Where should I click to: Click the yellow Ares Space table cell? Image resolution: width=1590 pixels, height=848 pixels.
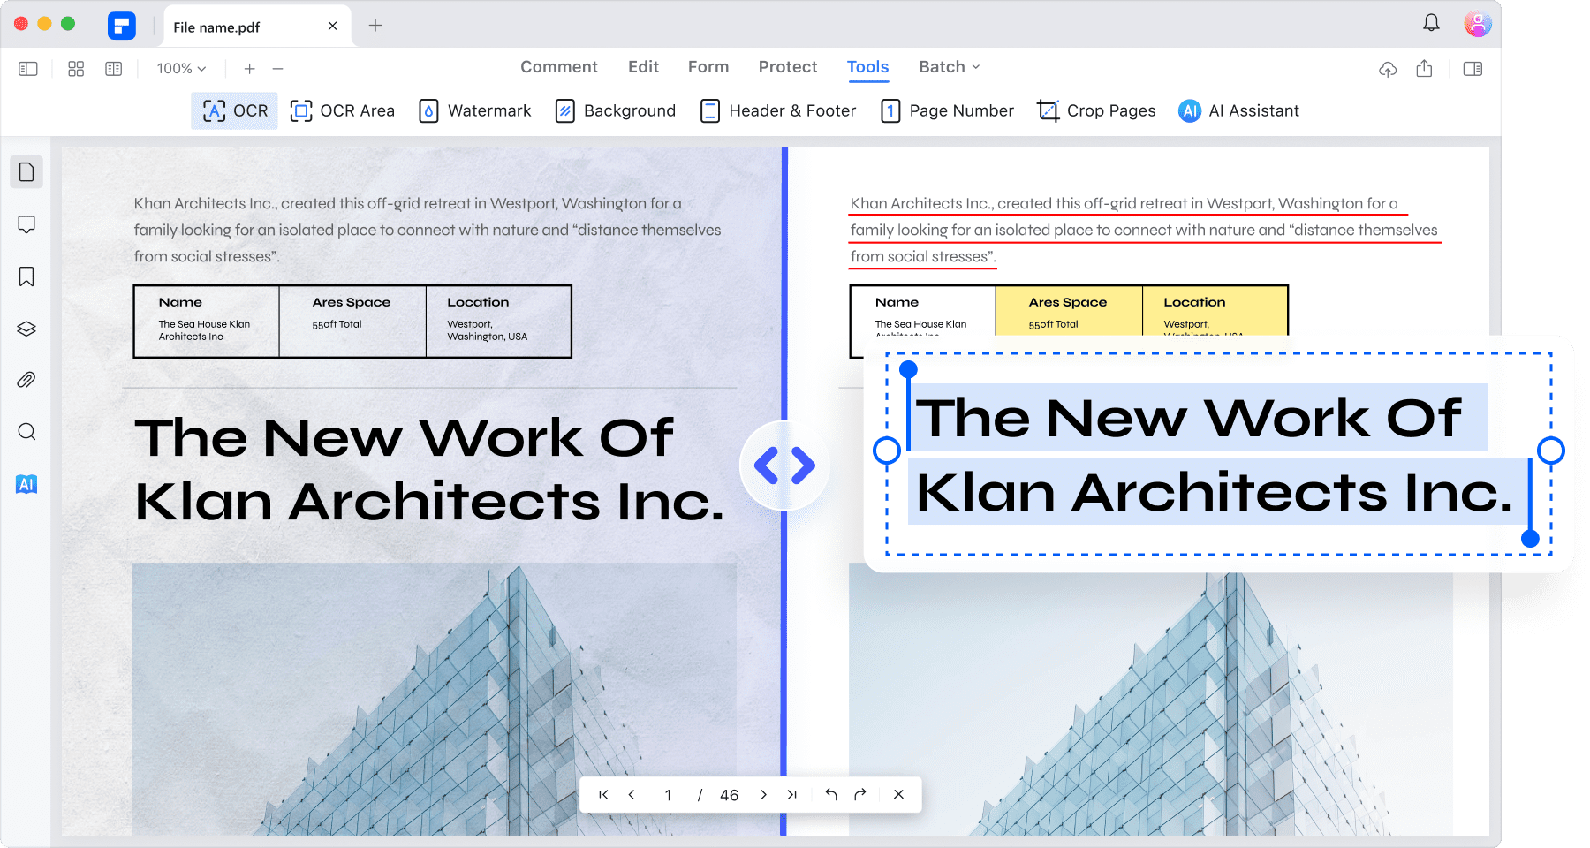[x=1069, y=311]
